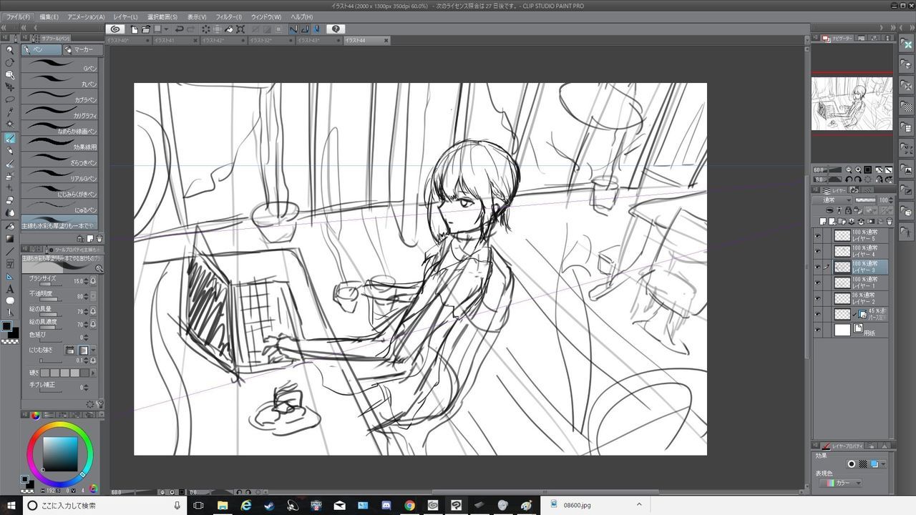916x515 pixels.
Task: Select the Move layer tool
Action: click(x=10, y=87)
